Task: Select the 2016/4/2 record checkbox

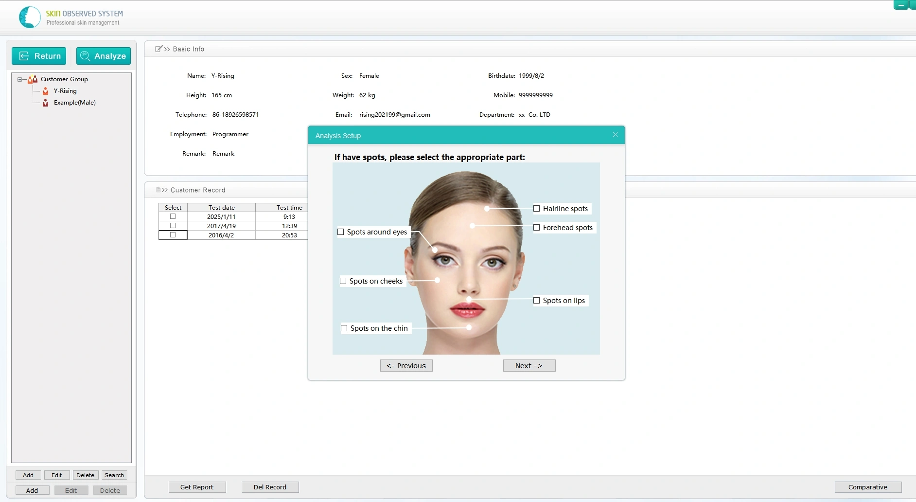Action: click(173, 235)
